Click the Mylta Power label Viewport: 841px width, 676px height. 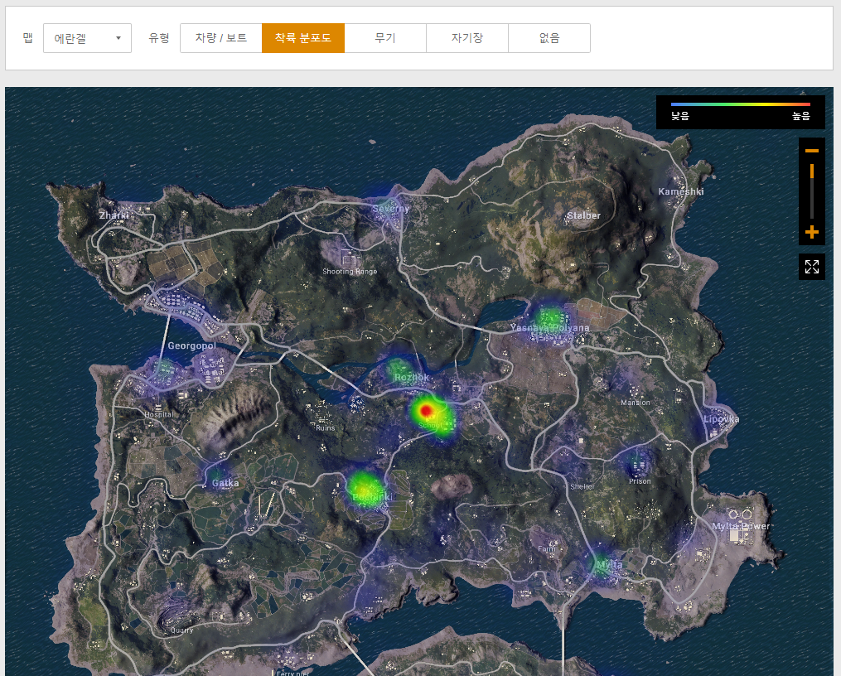(x=741, y=526)
